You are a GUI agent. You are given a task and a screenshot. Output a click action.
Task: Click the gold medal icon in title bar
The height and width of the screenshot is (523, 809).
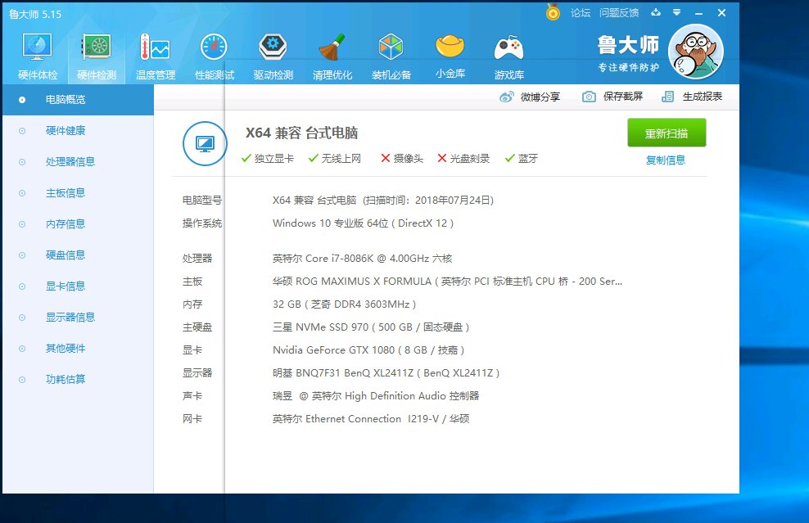[x=553, y=13]
